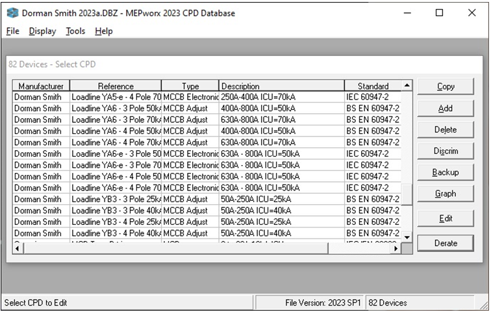This screenshot has height=312, width=491.
Task: Select Loadline YA6 - 4 Pole 50kA reference
Action: point(116,131)
